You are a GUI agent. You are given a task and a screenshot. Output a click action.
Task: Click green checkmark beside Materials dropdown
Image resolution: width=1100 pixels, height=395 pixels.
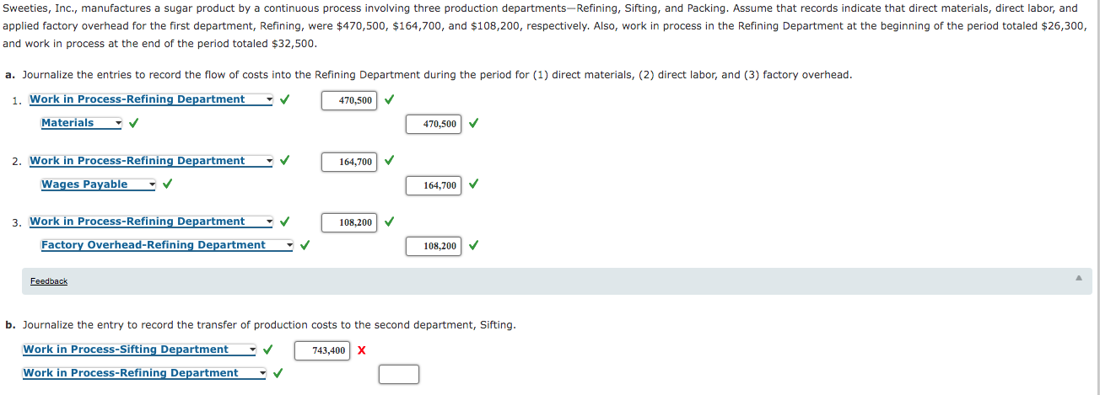point(133,123)
